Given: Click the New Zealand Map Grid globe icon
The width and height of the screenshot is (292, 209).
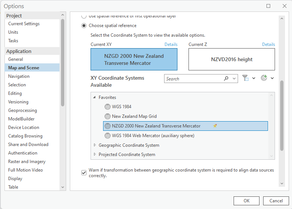Looking at the screenshot, I should [x=108, y=116].
